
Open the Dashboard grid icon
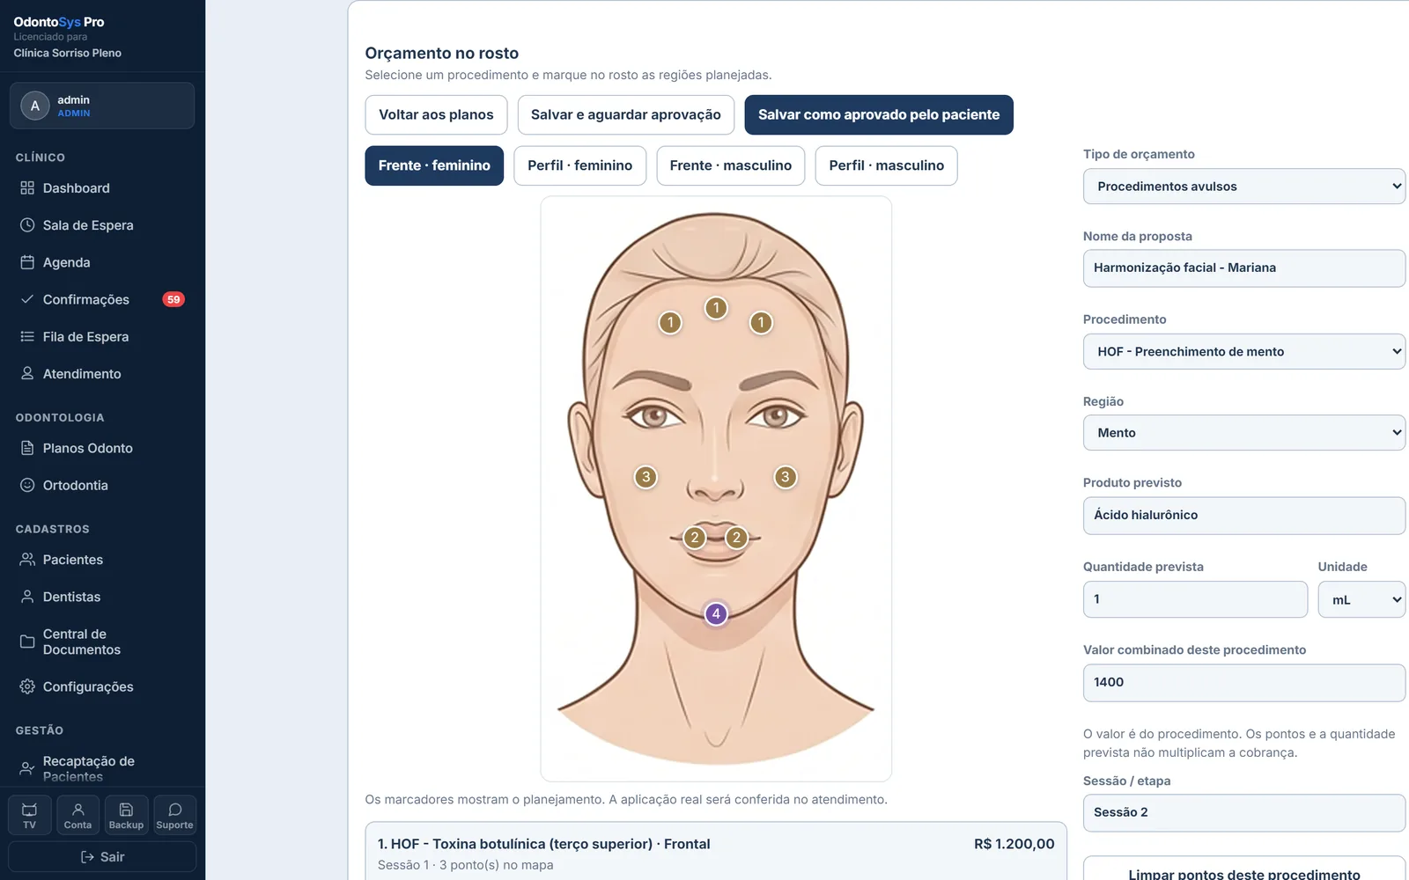[27, 188]
